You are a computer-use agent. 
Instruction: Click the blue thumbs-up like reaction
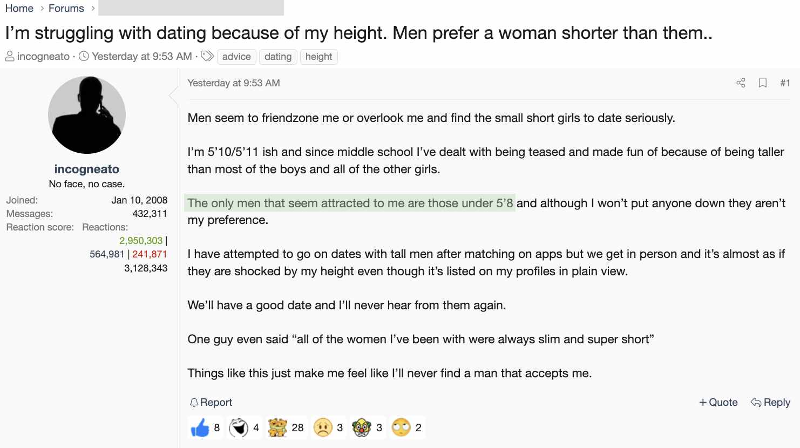tap(200, 428)
